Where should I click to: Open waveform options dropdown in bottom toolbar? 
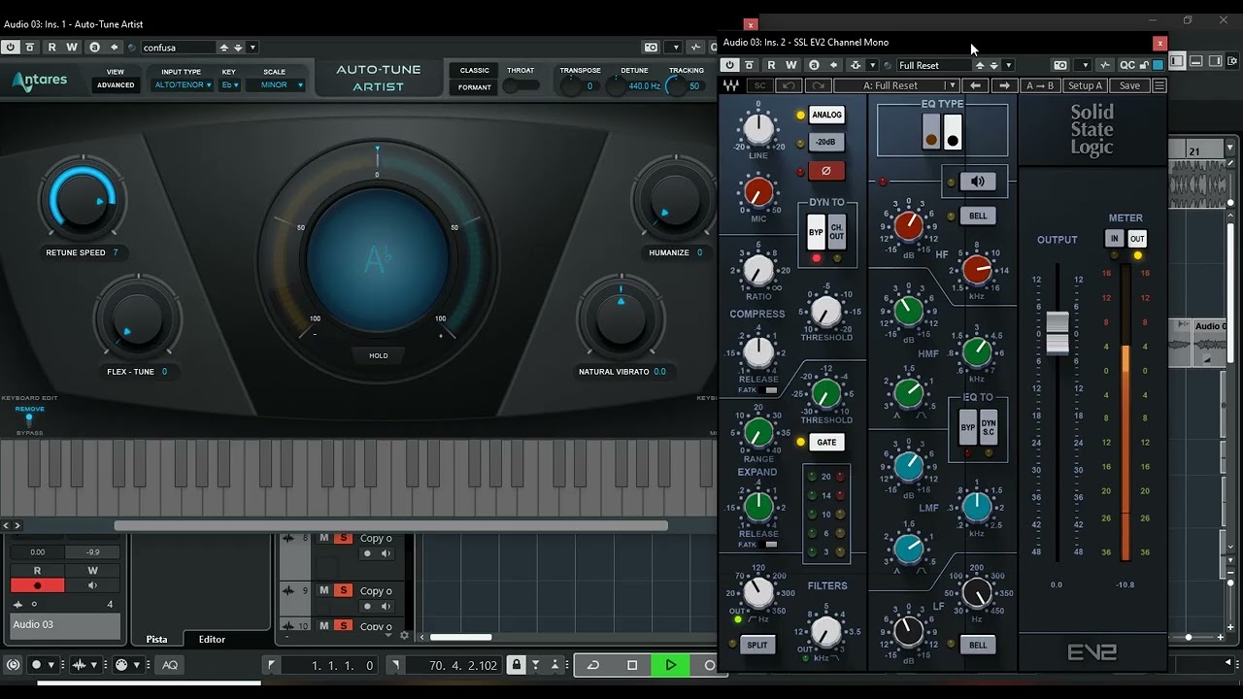[x=95, y=665]
